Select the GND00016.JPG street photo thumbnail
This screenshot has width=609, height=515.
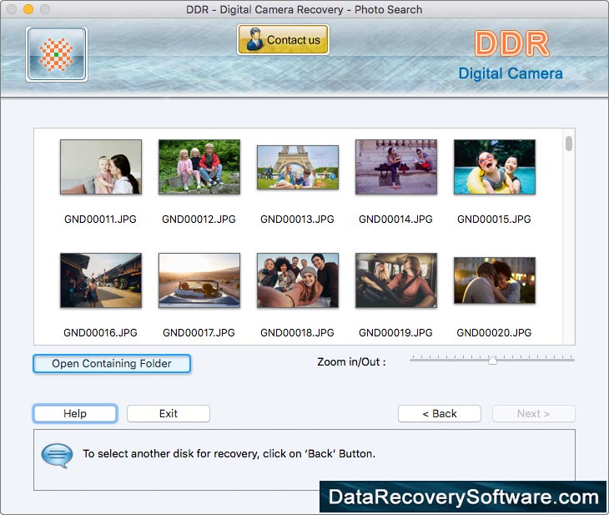click(101, 280)
